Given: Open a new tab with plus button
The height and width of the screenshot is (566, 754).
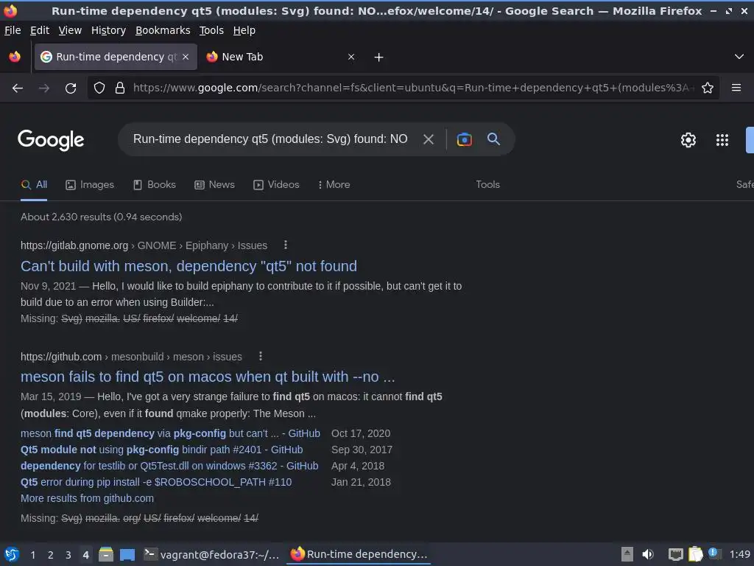Looking at the screenshot, I should pyautogui.click(x=379, y=57).
